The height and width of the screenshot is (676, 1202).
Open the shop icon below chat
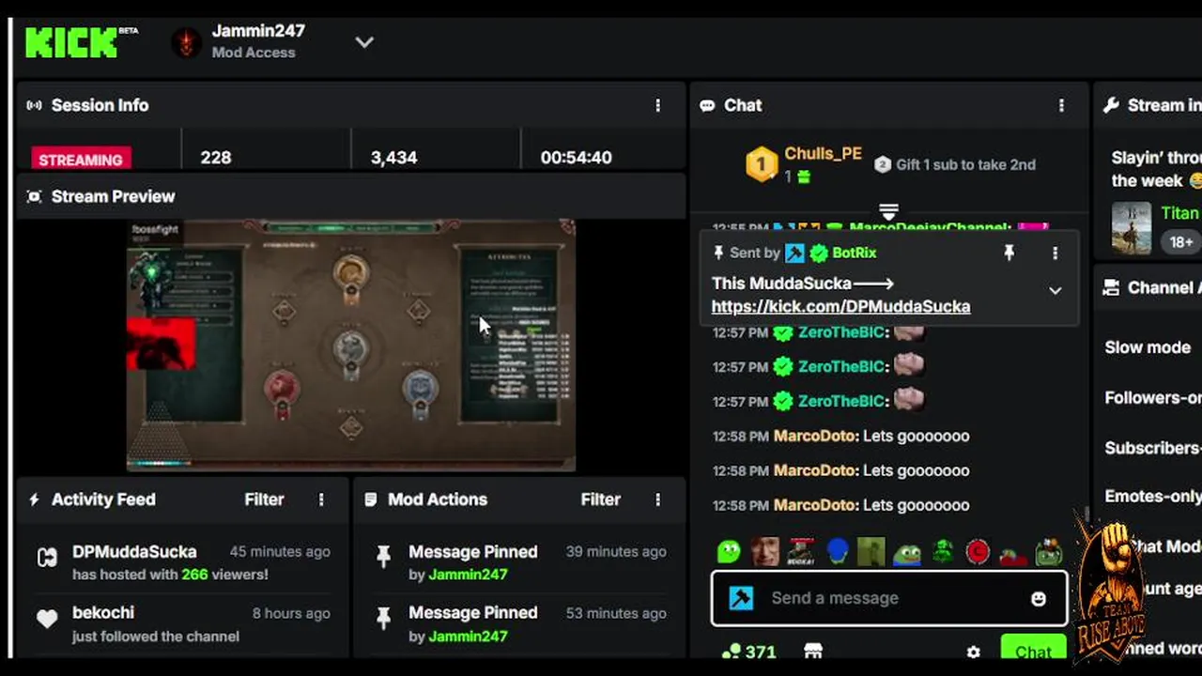pyautogui.click(x=813, y=652)
